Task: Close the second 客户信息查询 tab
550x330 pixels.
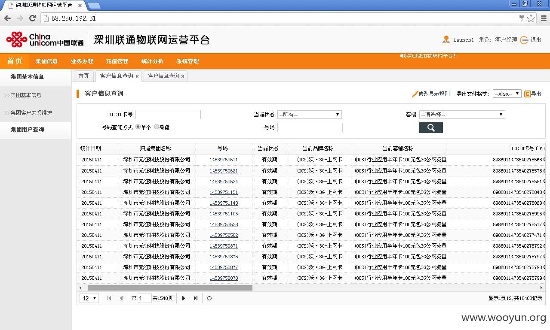Action: [x=183, y=76]
